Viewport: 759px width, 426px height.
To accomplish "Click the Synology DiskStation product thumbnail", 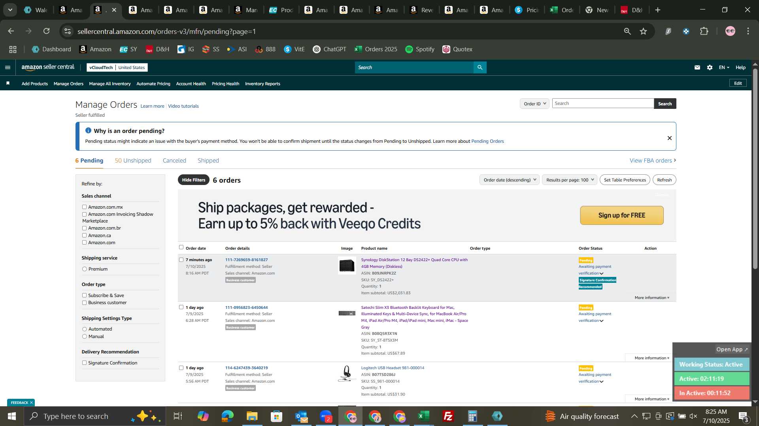I will 347,265.
